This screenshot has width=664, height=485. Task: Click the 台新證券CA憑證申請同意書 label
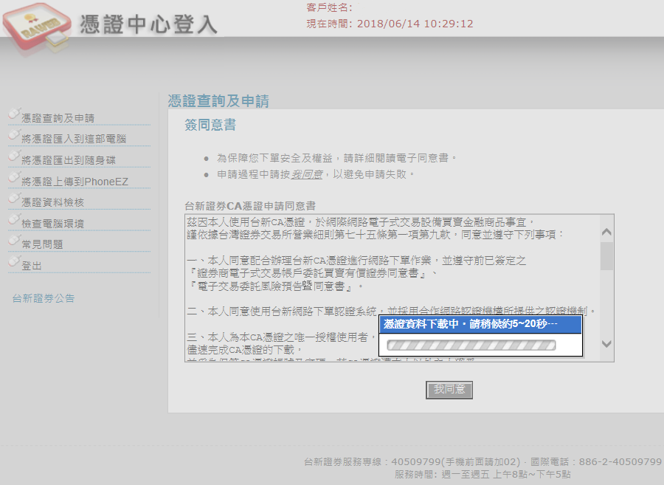click(x=250, y=206)
